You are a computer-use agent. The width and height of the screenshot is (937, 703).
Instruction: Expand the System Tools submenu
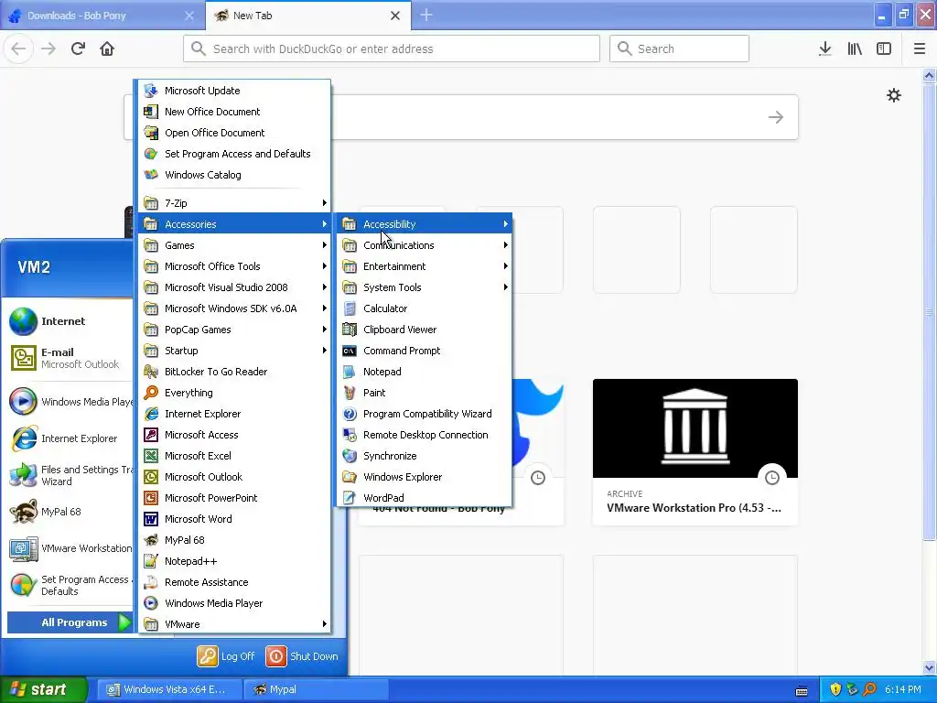click(x=425, y=287)
